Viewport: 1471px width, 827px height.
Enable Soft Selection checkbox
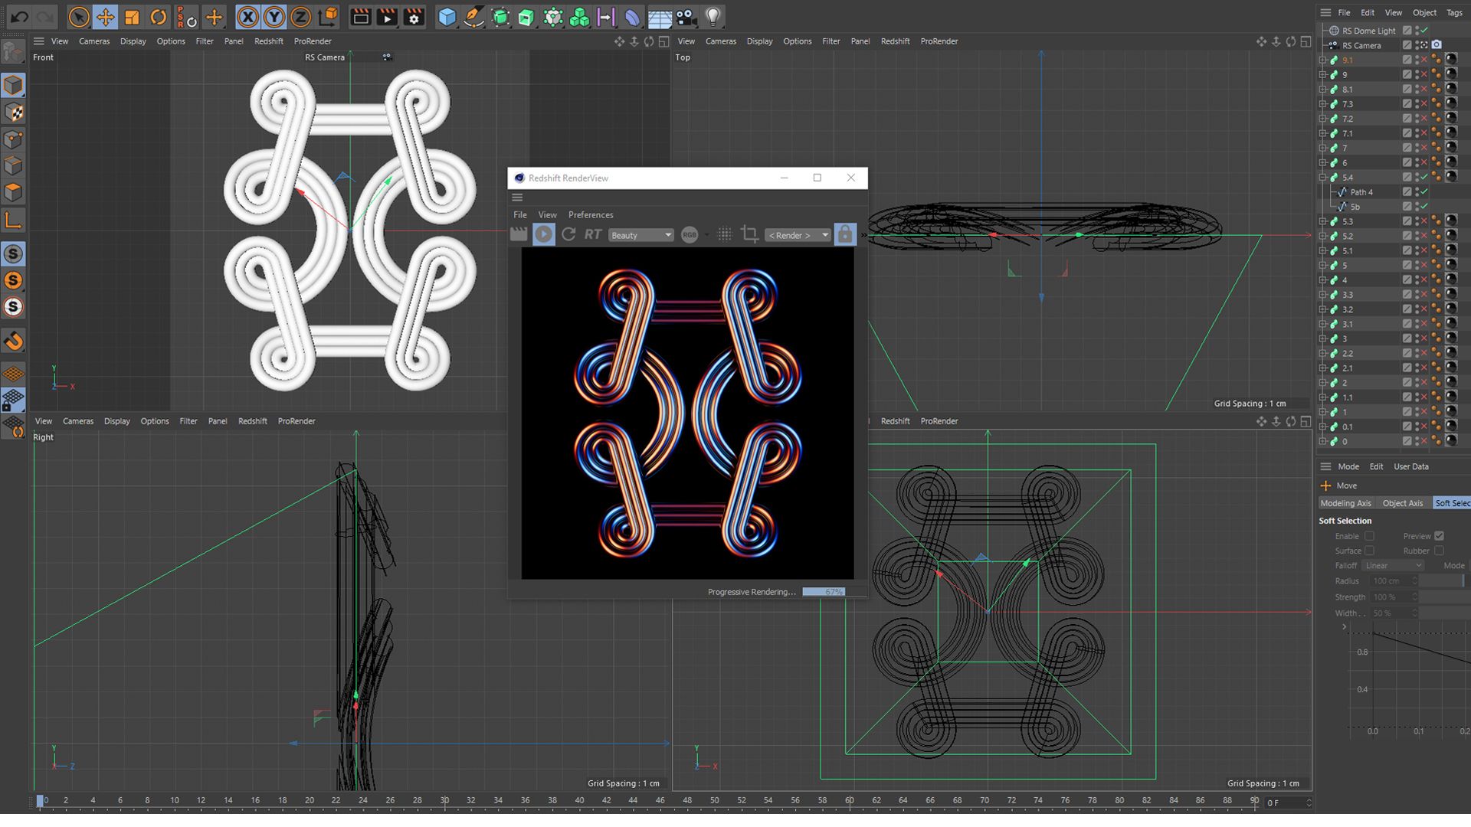point(1369,536)
